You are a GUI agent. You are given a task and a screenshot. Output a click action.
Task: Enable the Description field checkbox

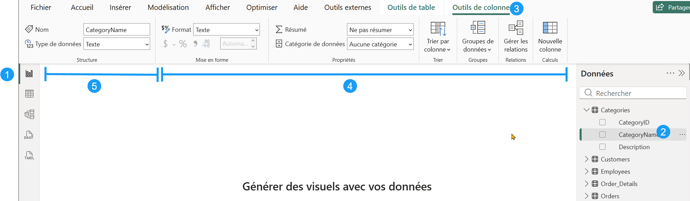602,147
